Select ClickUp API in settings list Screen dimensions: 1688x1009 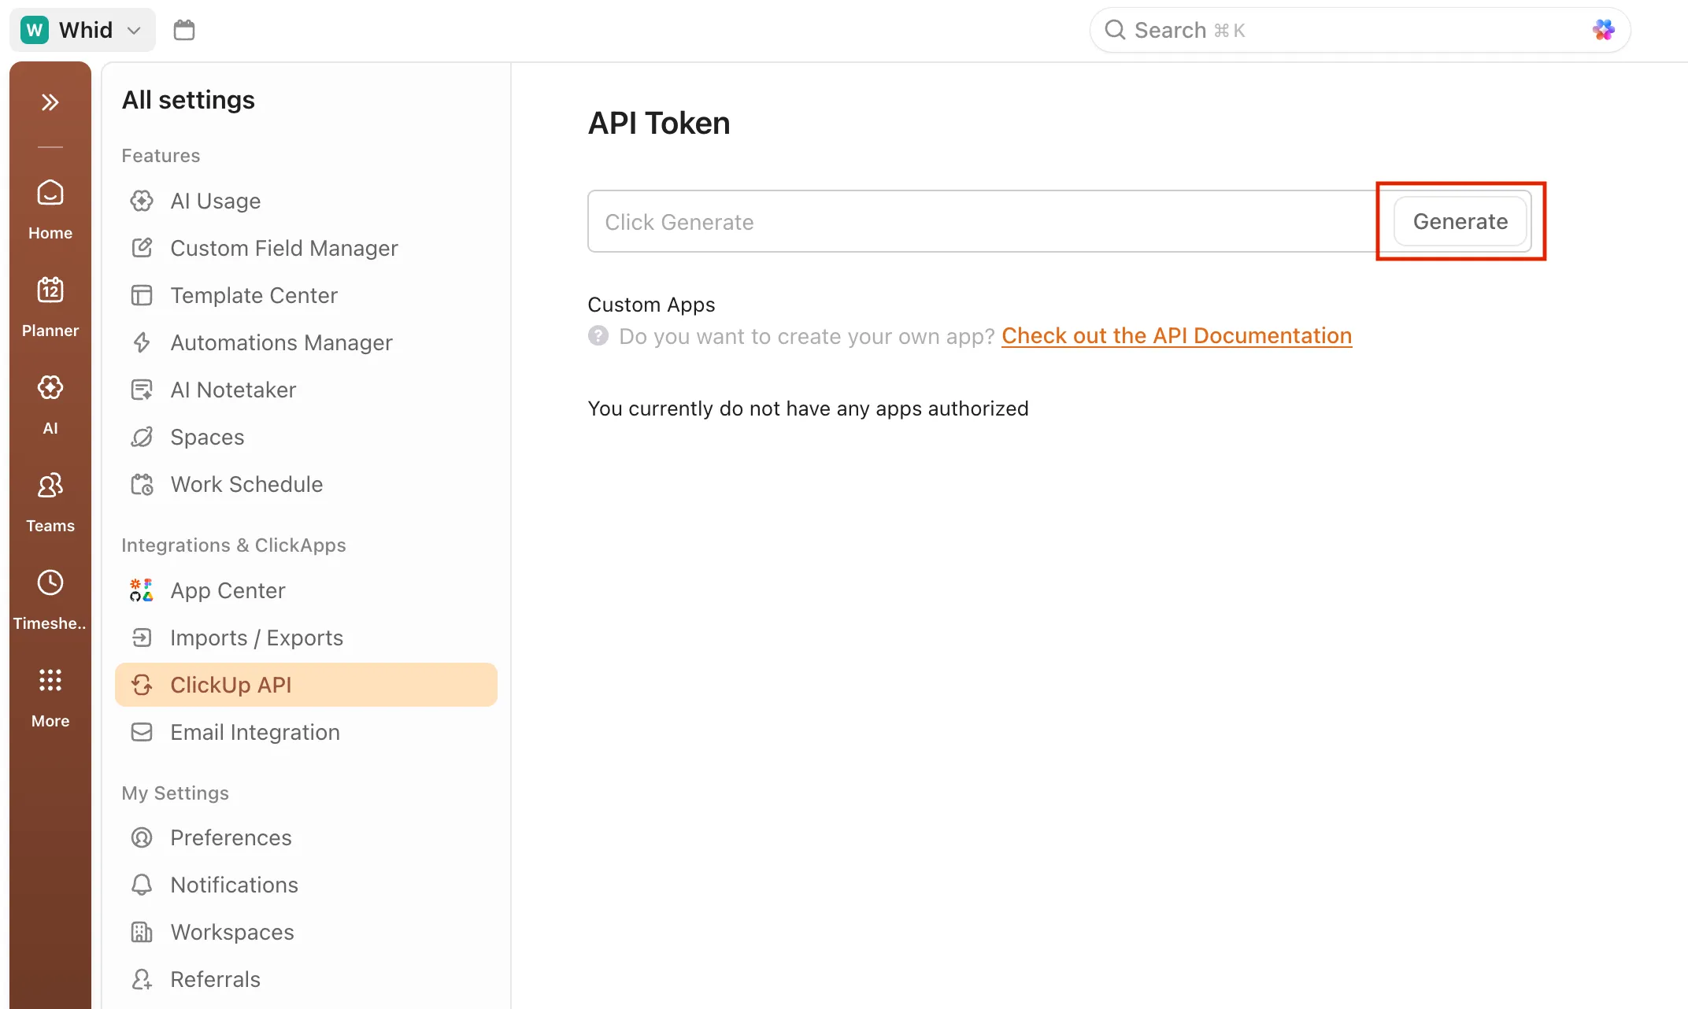[x=306, y=686]
